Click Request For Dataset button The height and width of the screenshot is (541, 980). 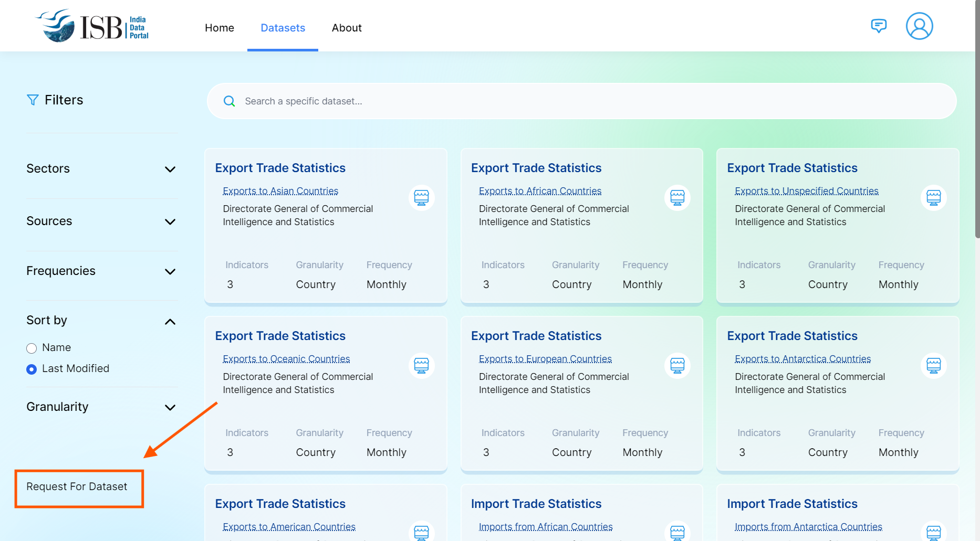(x=77, y=487)
